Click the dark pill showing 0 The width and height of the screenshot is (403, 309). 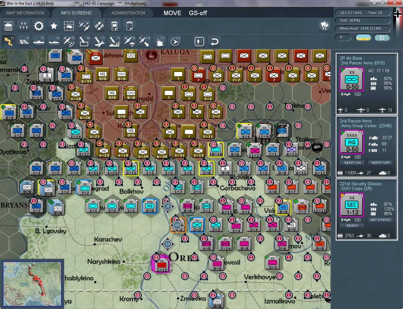(343, 37)
